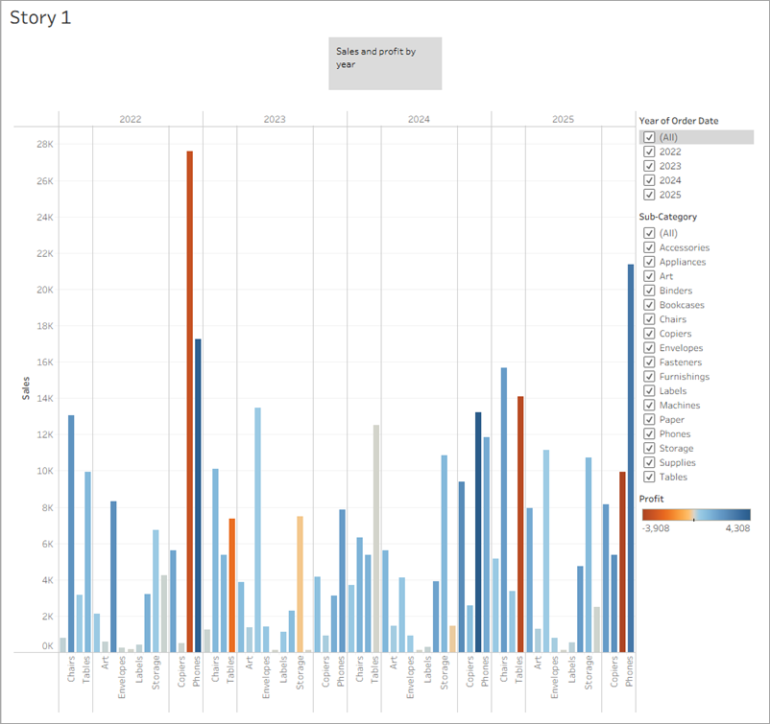The height and width of the screenshot is (724, 770).
Task: Click the Sales axis label
Action: 25,387
